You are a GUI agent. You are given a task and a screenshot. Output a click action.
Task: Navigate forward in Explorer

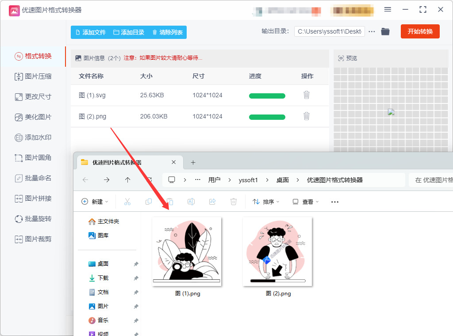(x=107, y=180)
